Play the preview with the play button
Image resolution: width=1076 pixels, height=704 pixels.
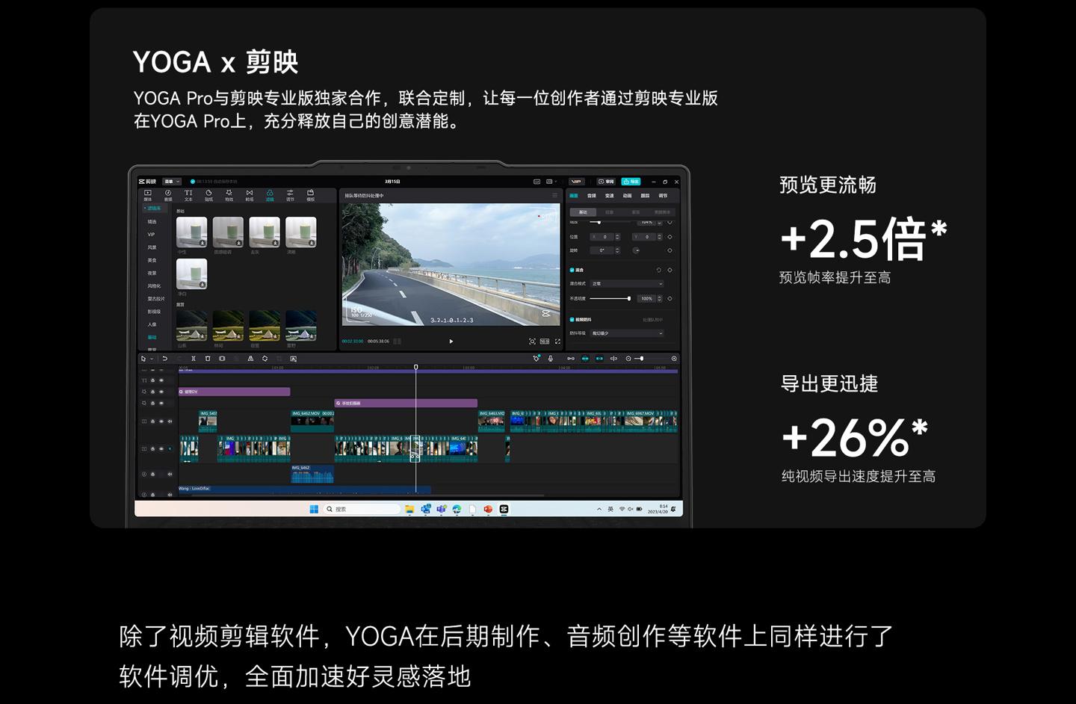coord(451,342)
